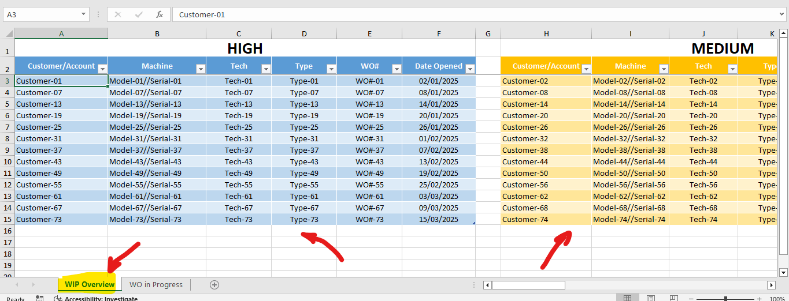Click the Insert Function fx icon
The width and height of the screenshot is (789, 301).
click(160, 14)
